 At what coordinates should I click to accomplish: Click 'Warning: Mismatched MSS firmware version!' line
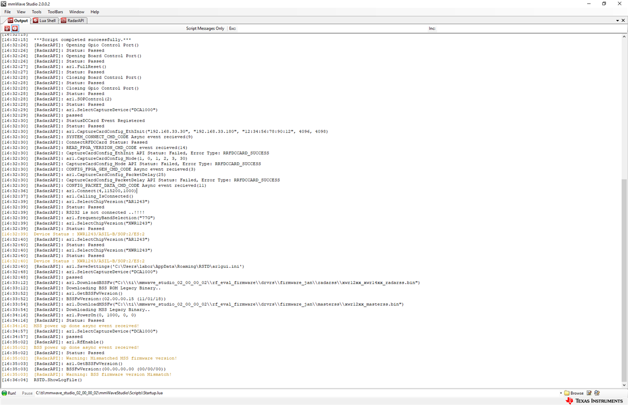(122, 359)
